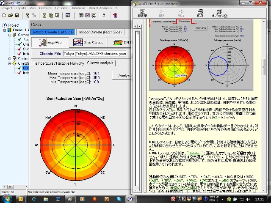Image resolution: width=271 pixels, height=203 pixels.
Task: Collapse the Climate tree node
Action: (9, 63)
